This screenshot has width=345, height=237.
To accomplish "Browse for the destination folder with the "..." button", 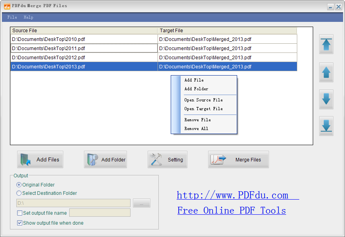I will (x=142, y=203).
